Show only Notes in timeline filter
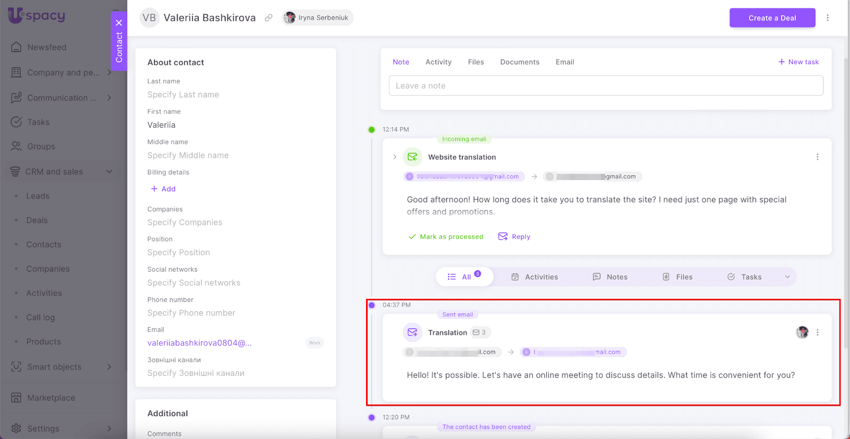Screen dimensions: 850x439 click(610, 277)
